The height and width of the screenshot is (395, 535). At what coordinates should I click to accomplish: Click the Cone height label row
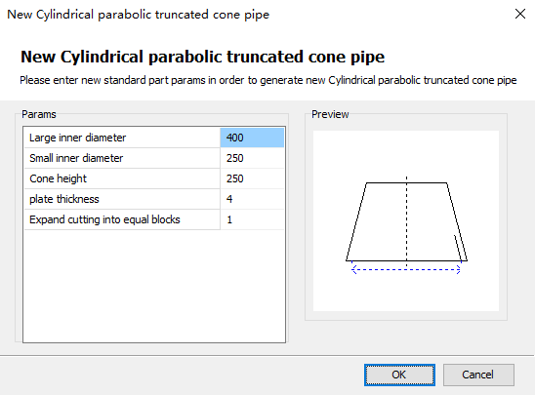tap(122, 178)
